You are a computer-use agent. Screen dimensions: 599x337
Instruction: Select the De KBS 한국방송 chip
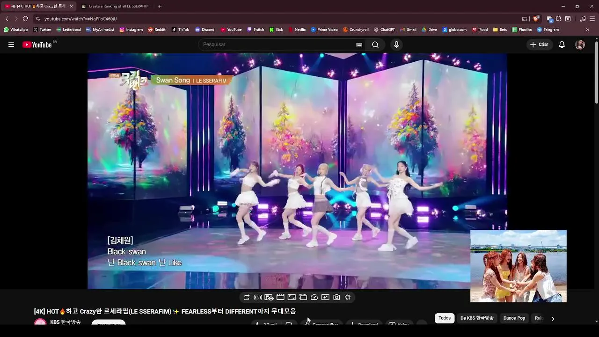click(477, 318)
